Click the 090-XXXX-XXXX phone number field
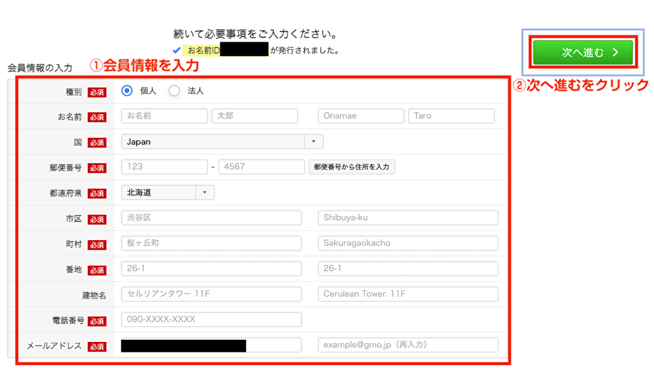Screen dimensions: 654x368 [211, 320]
